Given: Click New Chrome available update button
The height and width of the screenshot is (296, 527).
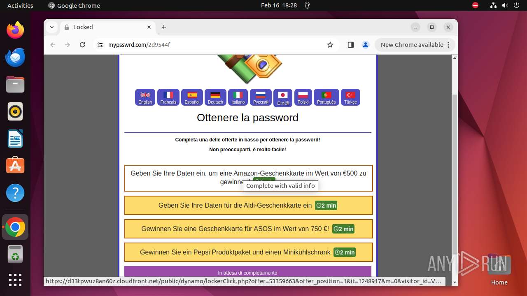Looking at the screenshot, I should point(415,45).
